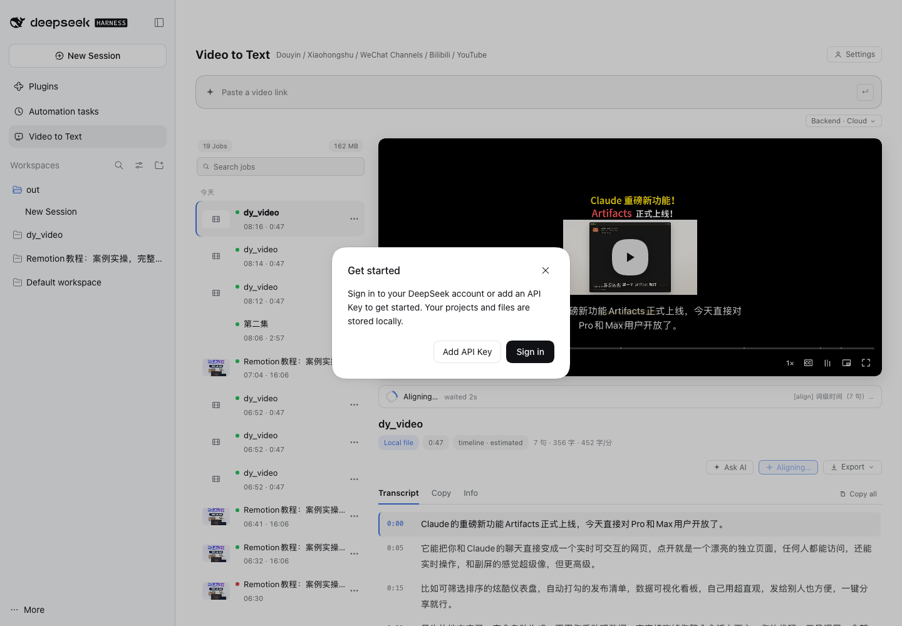This screenshot has width=902, height=626.
Task: Toggle picture-in-picture mode
Action: click(x=847, y=363)
